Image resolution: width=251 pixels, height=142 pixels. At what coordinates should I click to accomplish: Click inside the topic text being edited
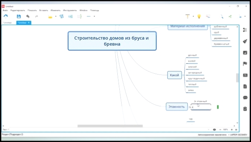click(201, 107)
